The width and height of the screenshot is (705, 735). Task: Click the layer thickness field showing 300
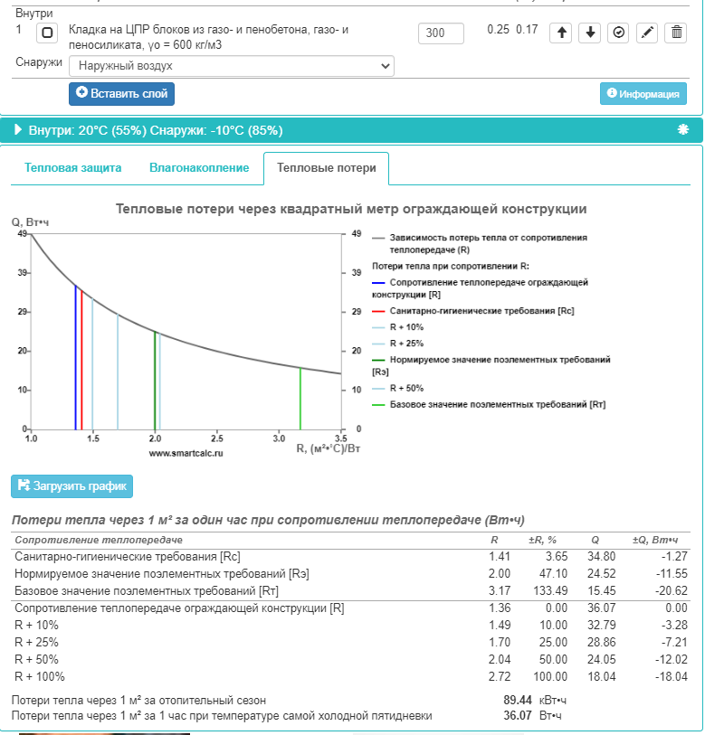441,33
